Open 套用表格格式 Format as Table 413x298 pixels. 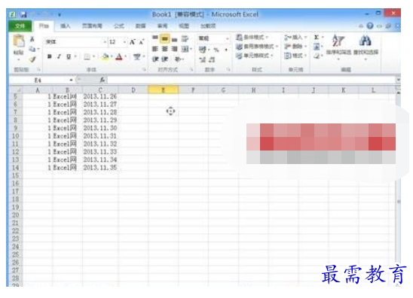pyautogui.click(x=257, y=47)
